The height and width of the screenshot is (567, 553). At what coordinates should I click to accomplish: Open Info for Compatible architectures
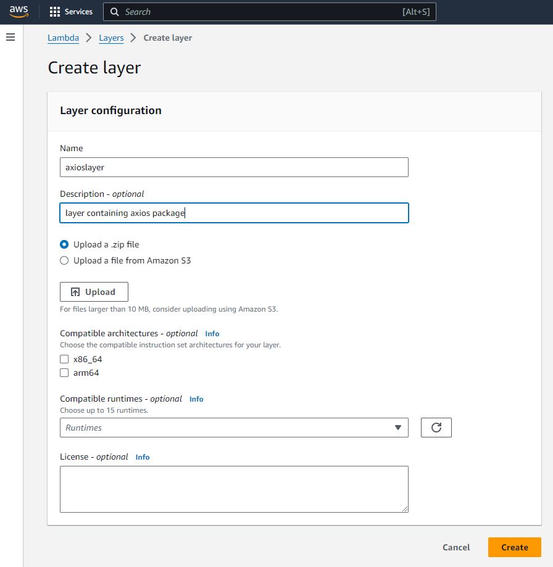click(212, 334)
